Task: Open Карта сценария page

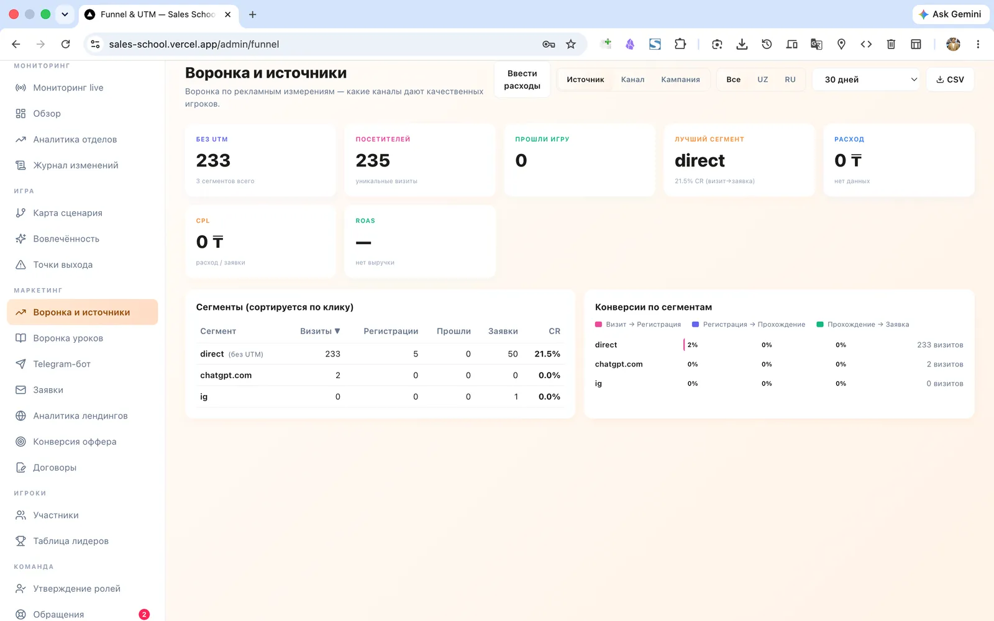Action: coord(82,213)
